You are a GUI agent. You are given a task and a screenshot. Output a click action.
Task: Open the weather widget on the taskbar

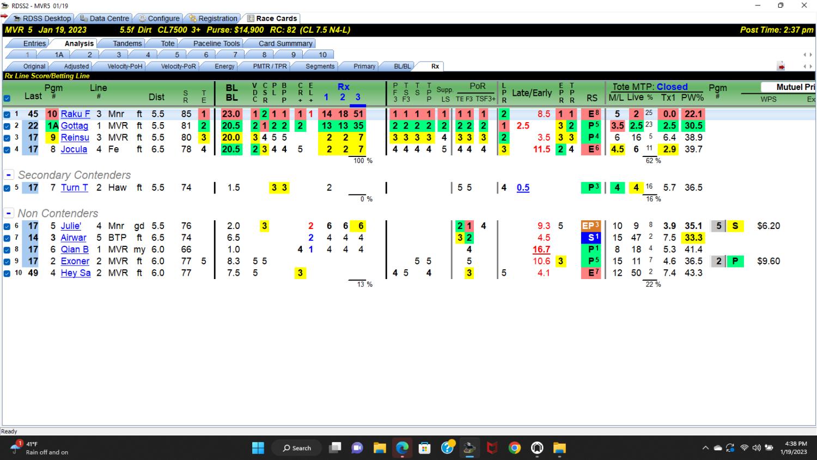pyautogui.click(x=41, y=448)
